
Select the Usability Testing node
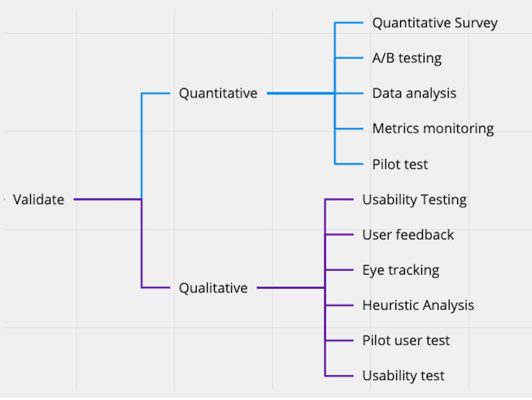[414, 200]
